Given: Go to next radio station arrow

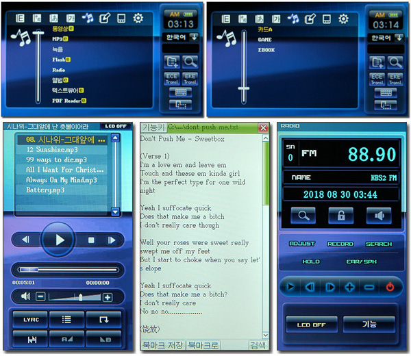Looking at the screenshot, I should click(330, 287).
